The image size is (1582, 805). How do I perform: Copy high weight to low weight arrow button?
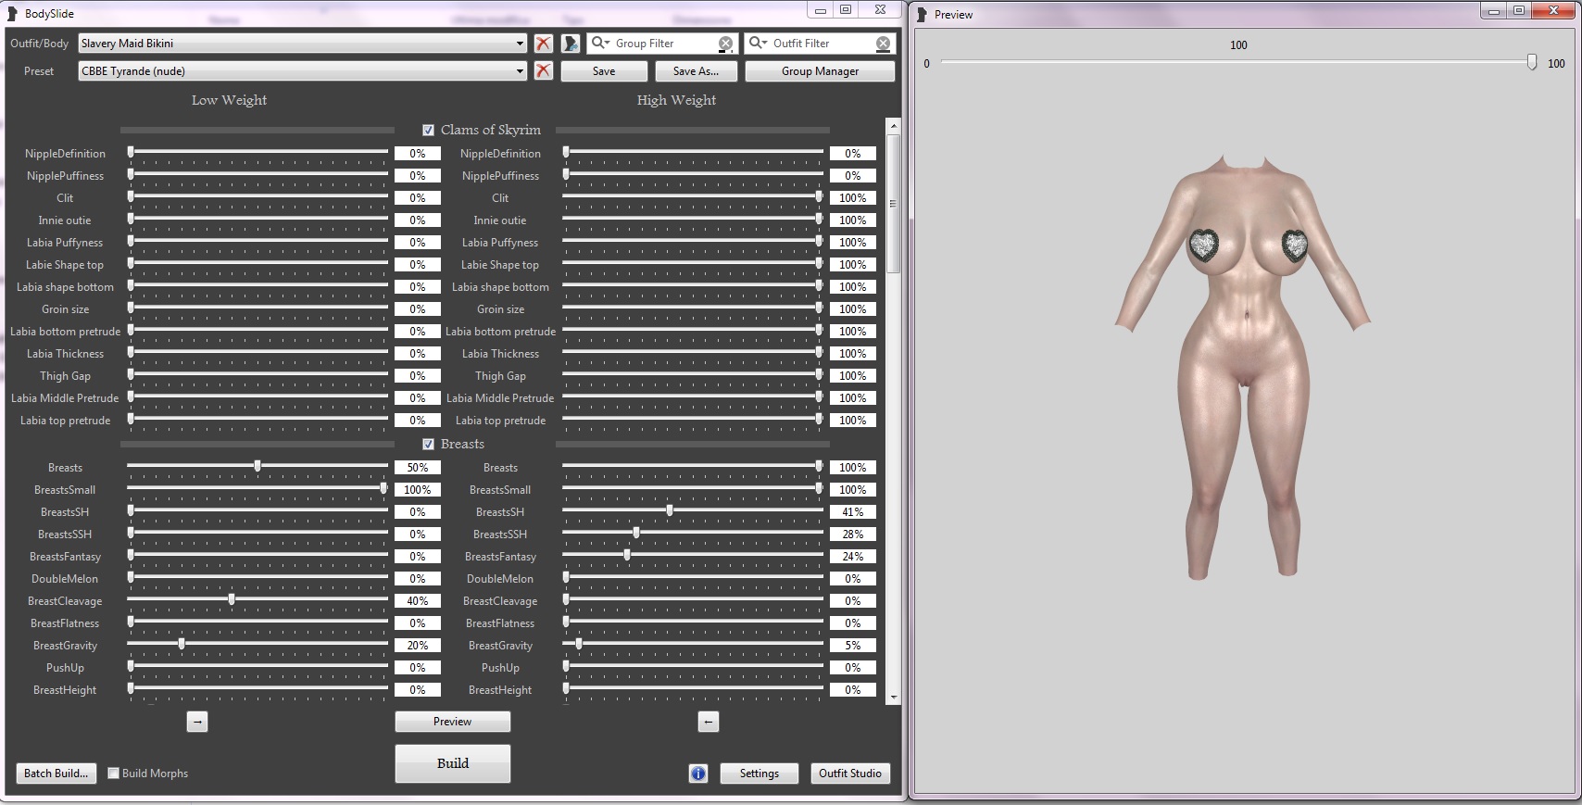tap(709, 722)
